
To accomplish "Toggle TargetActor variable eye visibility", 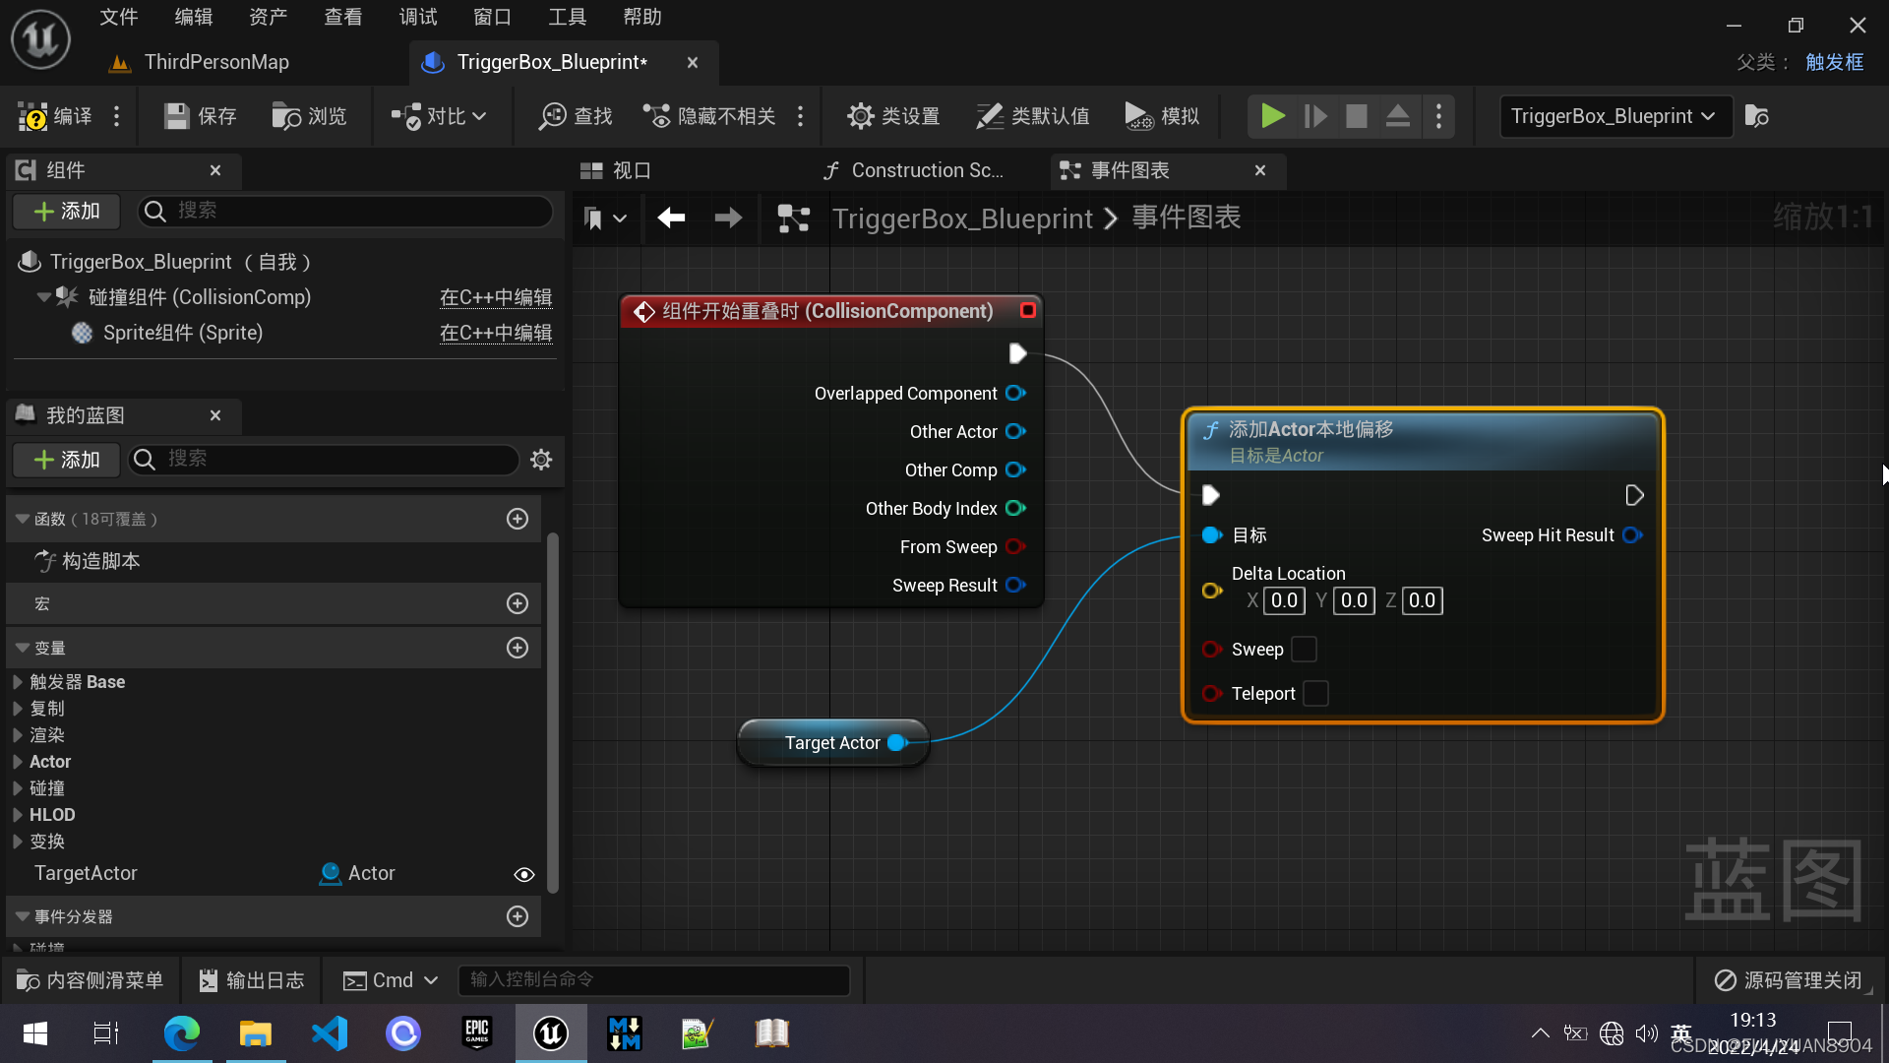I will [x=524, y=874].
